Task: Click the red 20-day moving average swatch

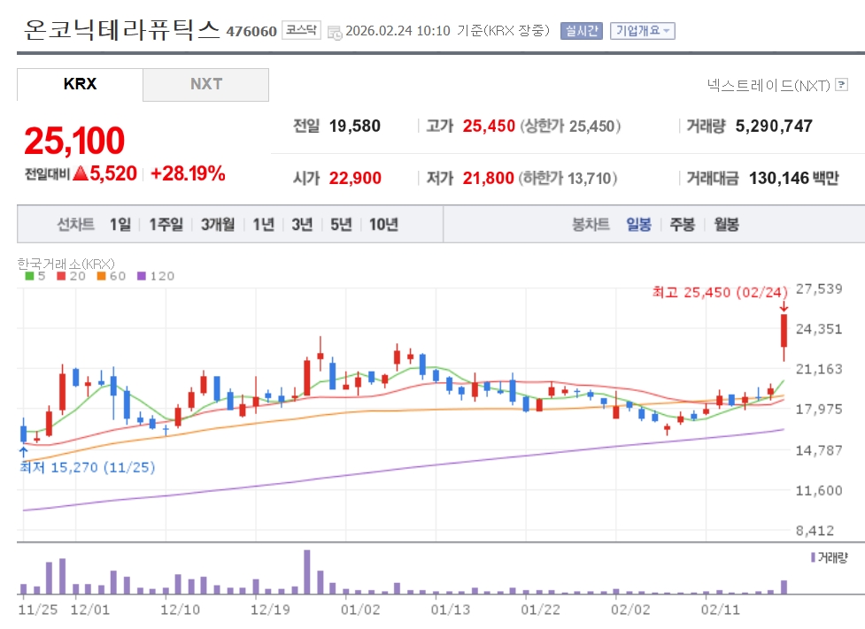Action: (x=61, y=276)
